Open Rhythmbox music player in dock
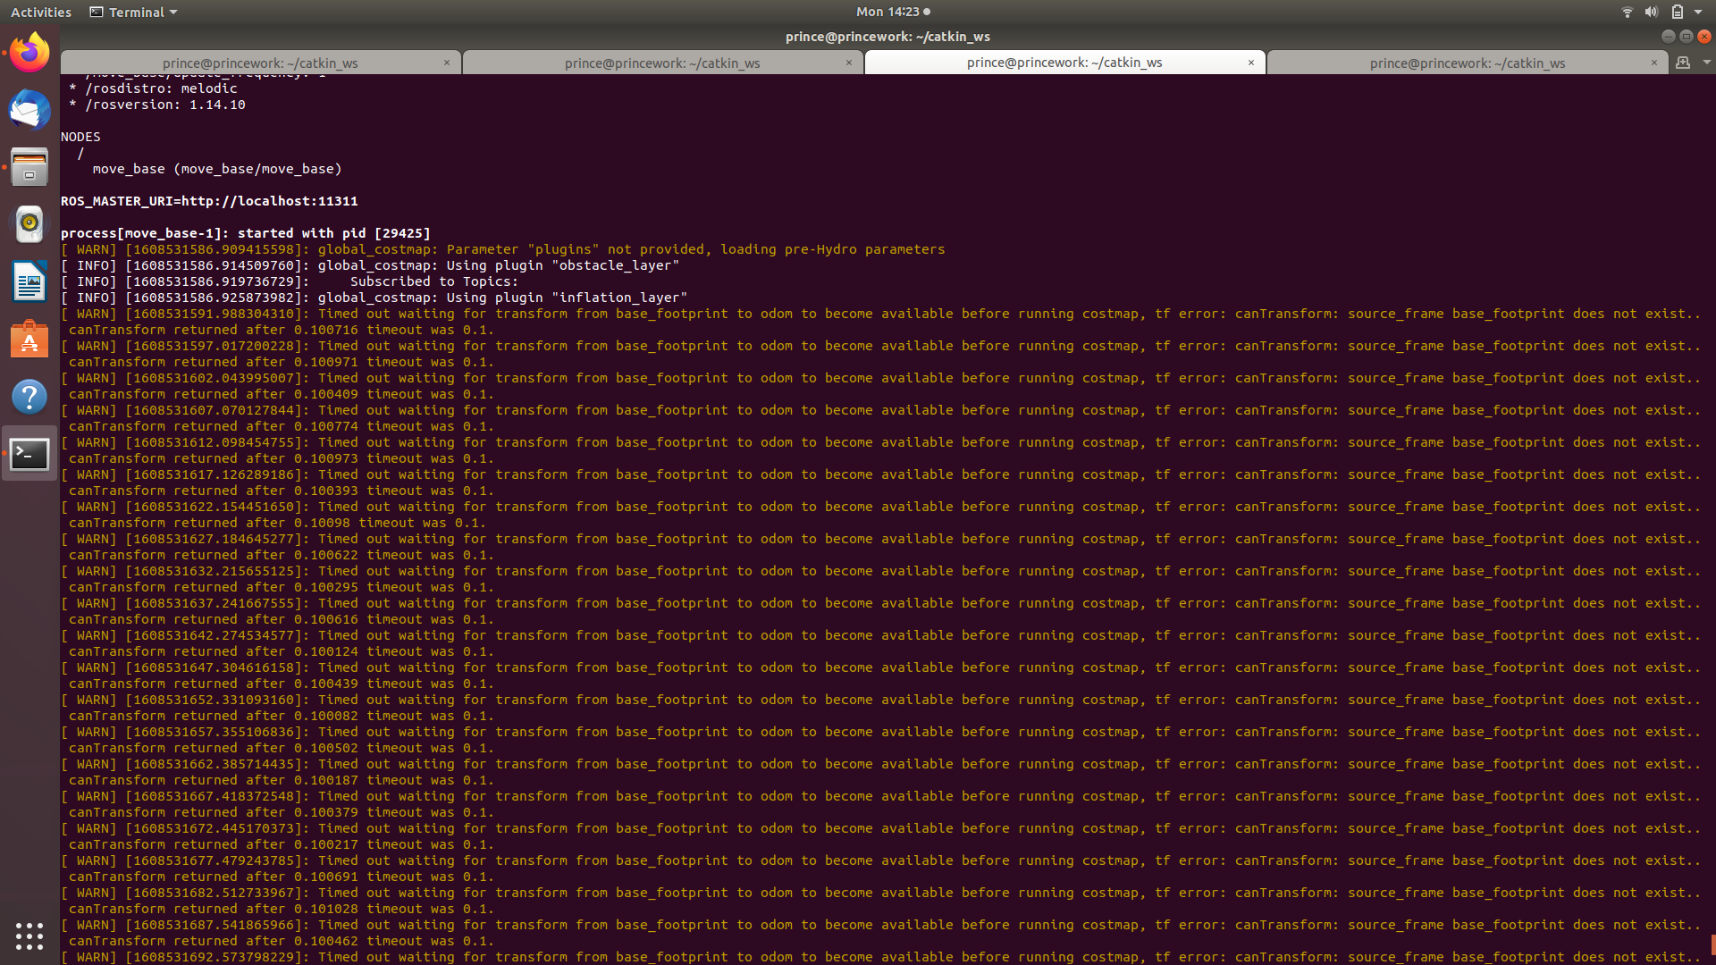The width and height of the screenshot is (1716, 965). pos(29,224)
